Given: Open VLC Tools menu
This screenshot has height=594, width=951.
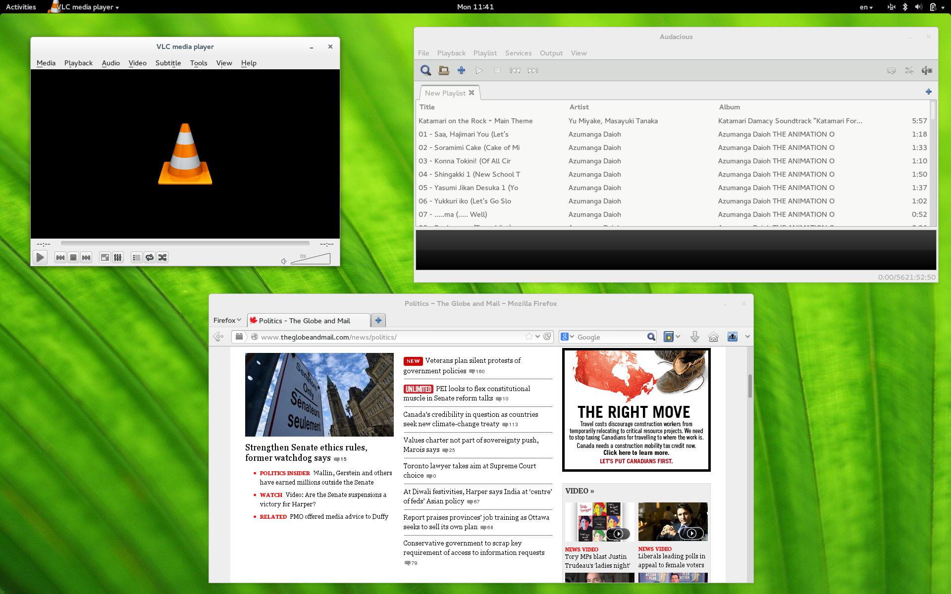Looking at the screenshot, I should [199, 63].
